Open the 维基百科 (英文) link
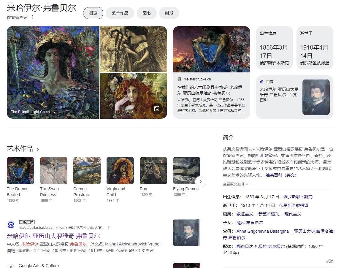 coord(281,175)
